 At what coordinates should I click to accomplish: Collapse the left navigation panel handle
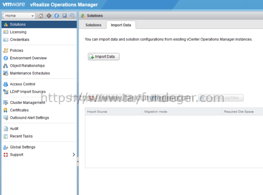[78, 162]
